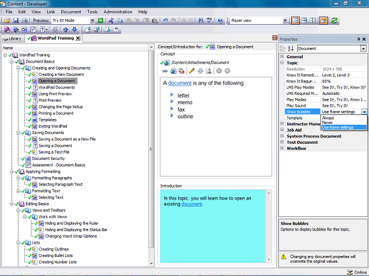
Task: Select Use frame settings option in list
Action: 344,127
